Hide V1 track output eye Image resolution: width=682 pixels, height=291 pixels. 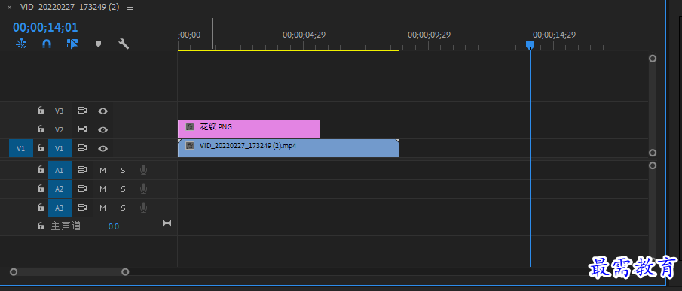102,148
